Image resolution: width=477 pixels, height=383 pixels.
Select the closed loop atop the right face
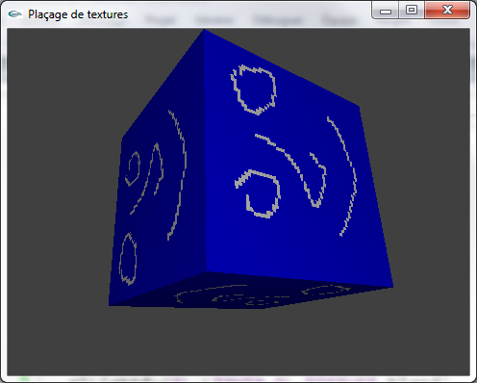[x=253, y=89]
